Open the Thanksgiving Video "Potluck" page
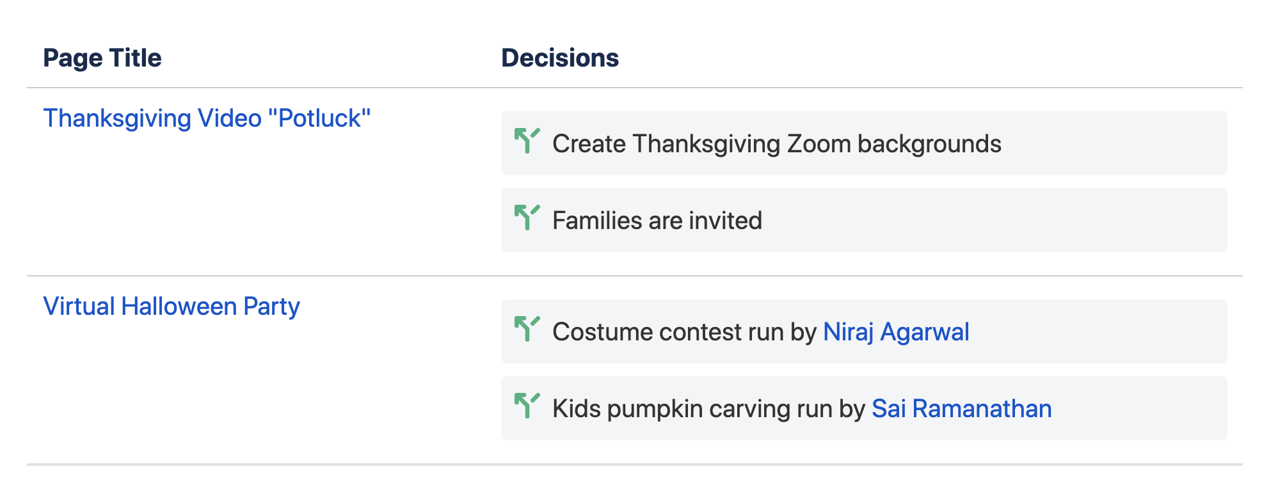1262x485 pixels. (207, 118)
